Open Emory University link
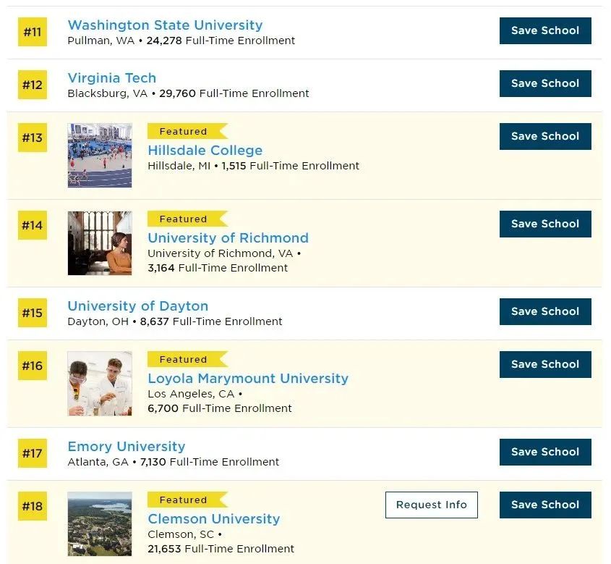The image size is (611, 564). pyautogui.click(x=127, y=446)
